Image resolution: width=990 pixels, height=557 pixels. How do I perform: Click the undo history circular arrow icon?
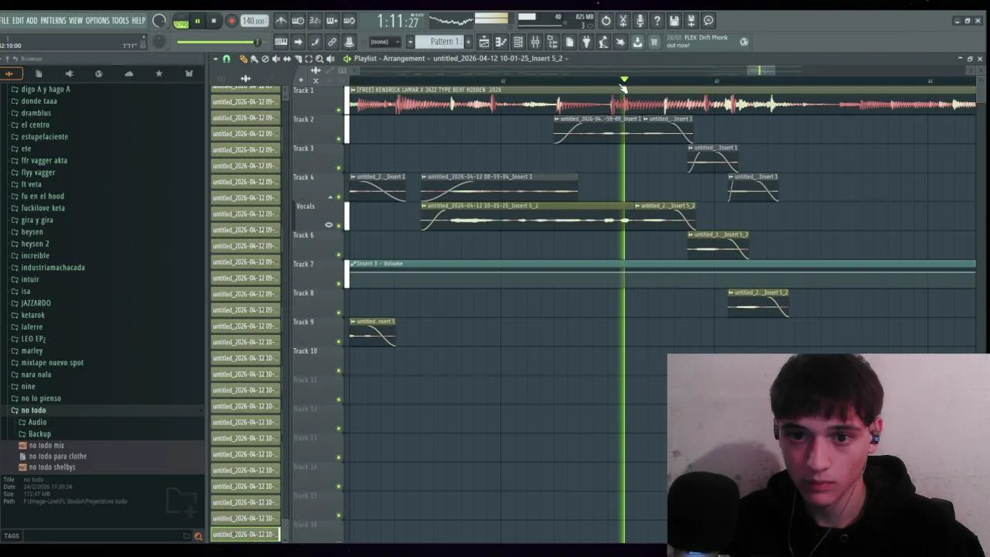coord(606,21)
